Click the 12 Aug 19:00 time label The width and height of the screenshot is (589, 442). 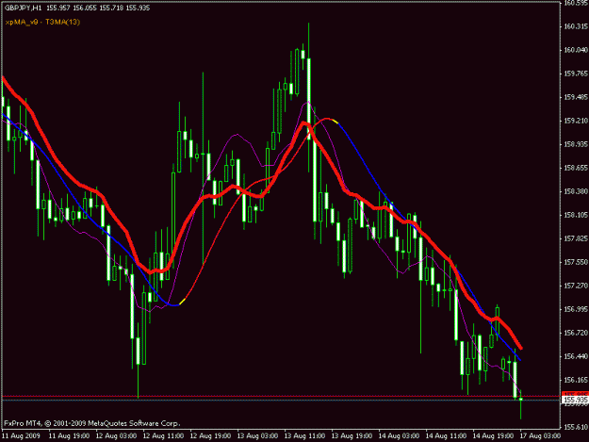210,436
